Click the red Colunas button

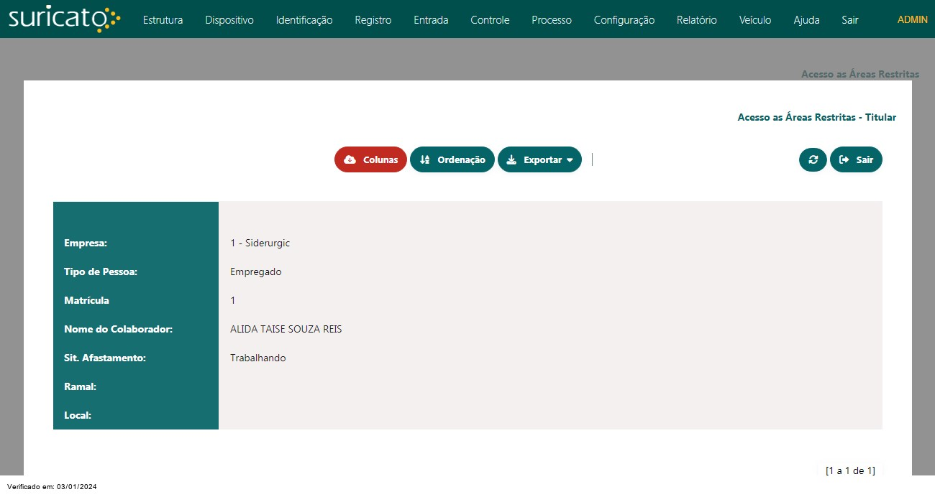pos(370,159)
